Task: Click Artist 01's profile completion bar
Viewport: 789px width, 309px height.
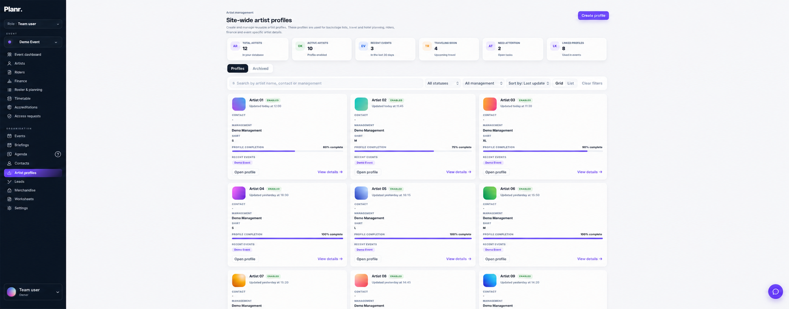Action: [x=287, y=151]
